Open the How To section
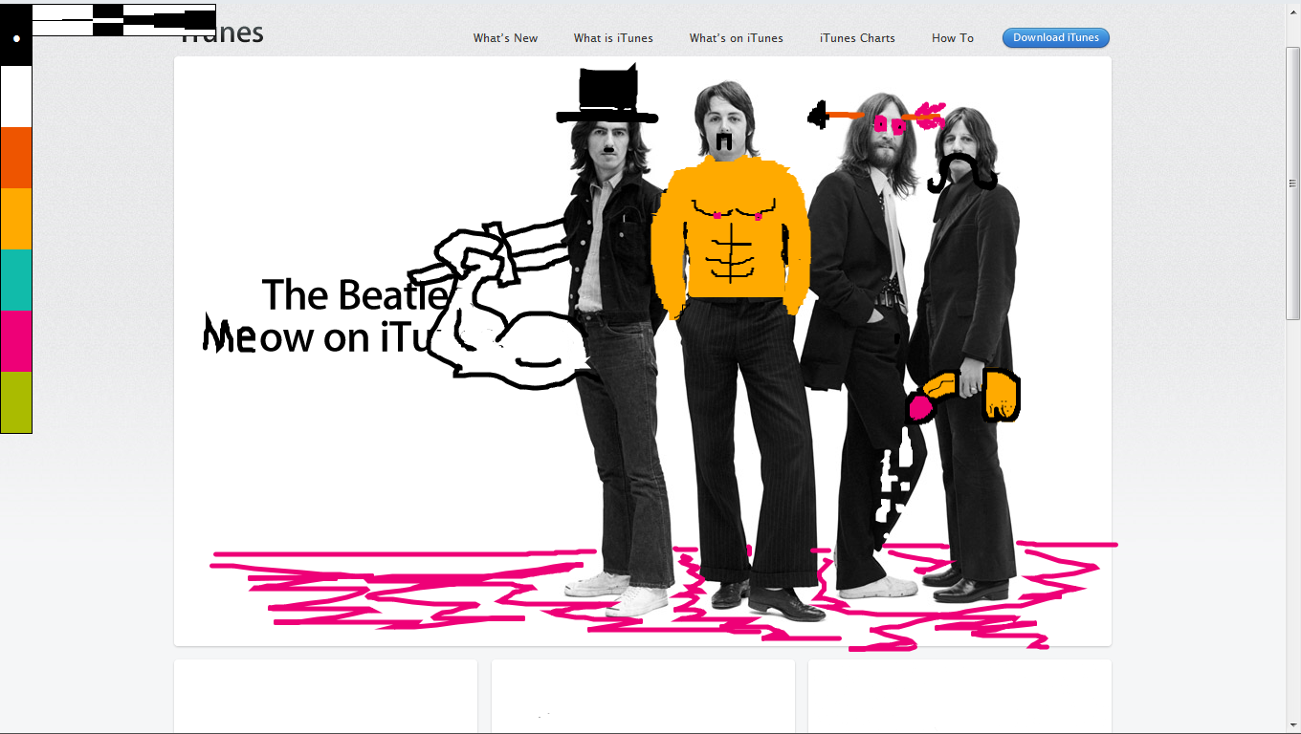The image size is (1301, 734). click(953, 38)
